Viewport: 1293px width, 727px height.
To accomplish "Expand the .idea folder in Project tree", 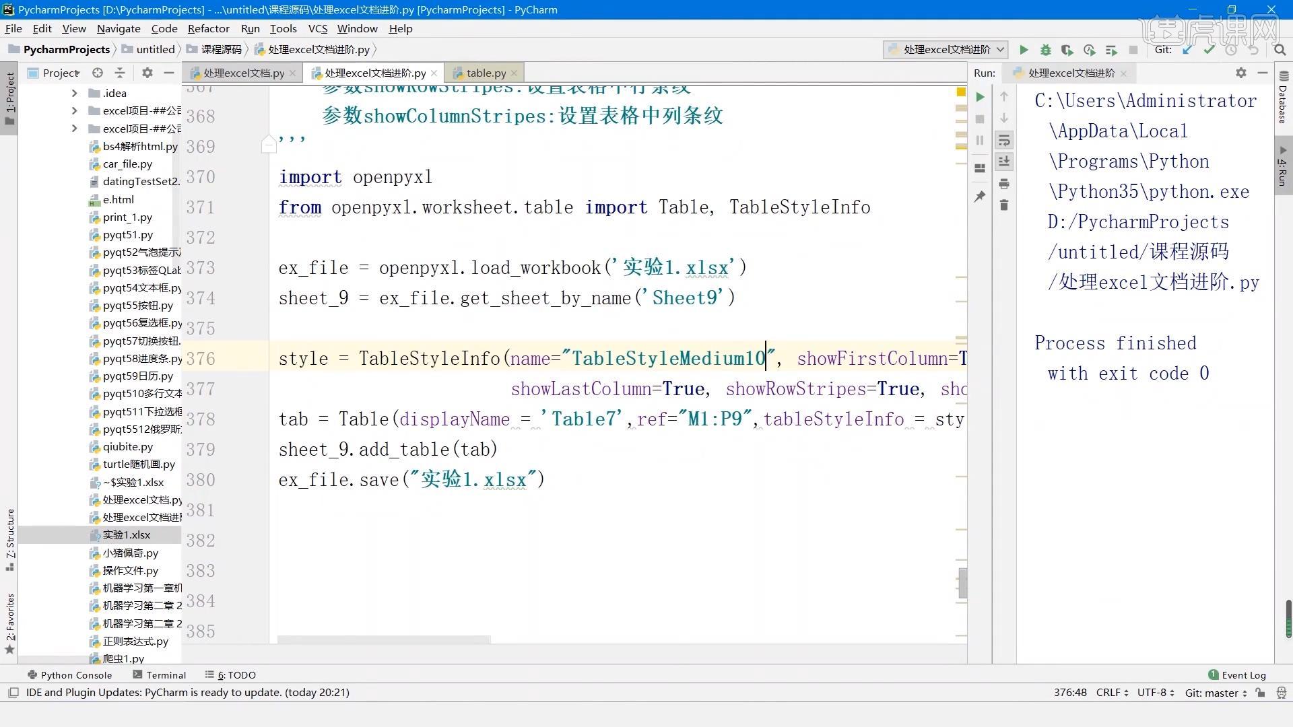I will 74,93.
